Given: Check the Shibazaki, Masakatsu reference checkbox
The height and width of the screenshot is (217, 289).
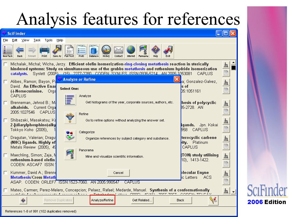Looking at the screenshot, I should pyautogui.click(x=5, y=120).
